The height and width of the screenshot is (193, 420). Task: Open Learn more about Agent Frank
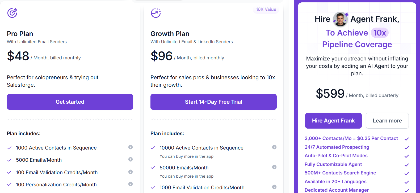click(387, 121)
